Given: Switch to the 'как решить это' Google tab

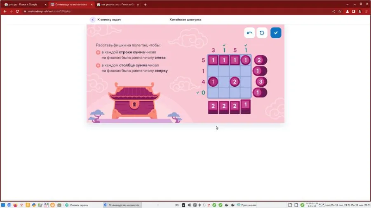Looking at the screenshot, I should (118, 5).
